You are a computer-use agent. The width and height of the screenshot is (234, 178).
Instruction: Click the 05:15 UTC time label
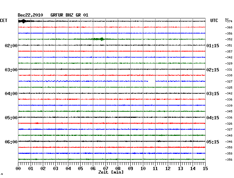pos(213,142)
